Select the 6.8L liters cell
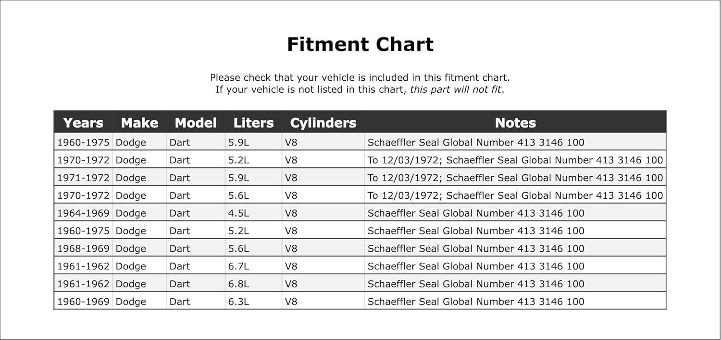Viewport: 721px width, 340px height. [238, 284]
